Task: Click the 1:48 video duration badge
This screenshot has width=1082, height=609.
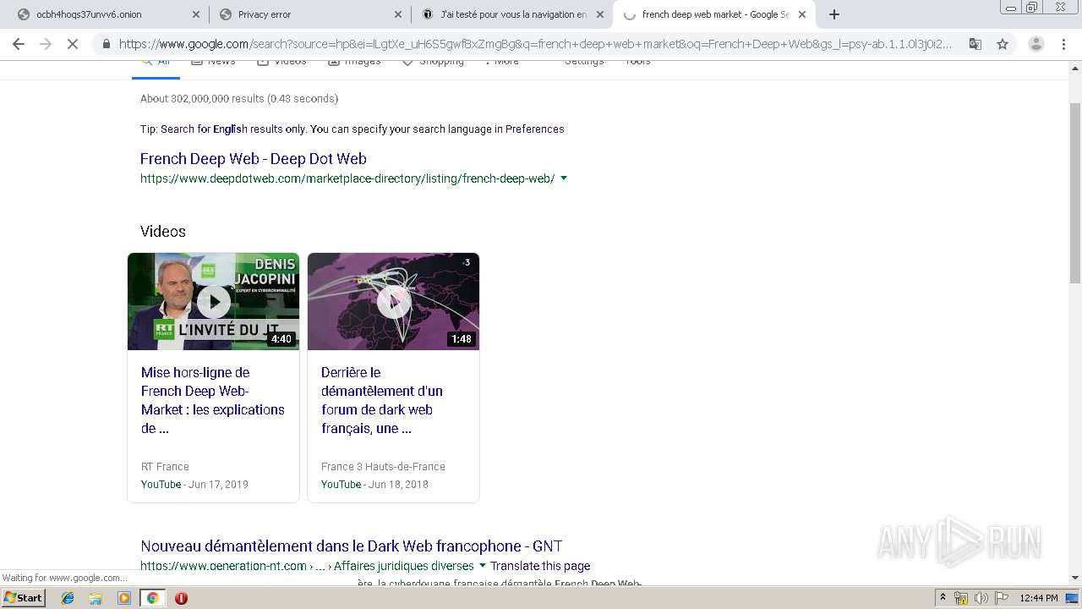Action: [x=461, y=339]
